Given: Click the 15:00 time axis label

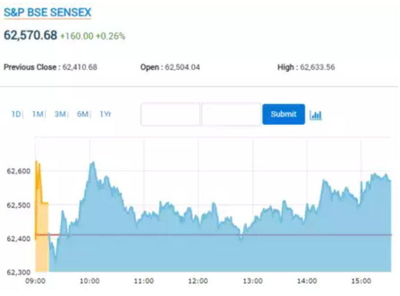Looking at the screenshot, I should pos(361,281).
